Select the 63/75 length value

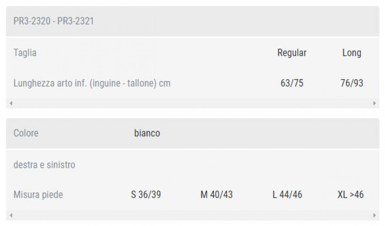[x=292, y=83]
